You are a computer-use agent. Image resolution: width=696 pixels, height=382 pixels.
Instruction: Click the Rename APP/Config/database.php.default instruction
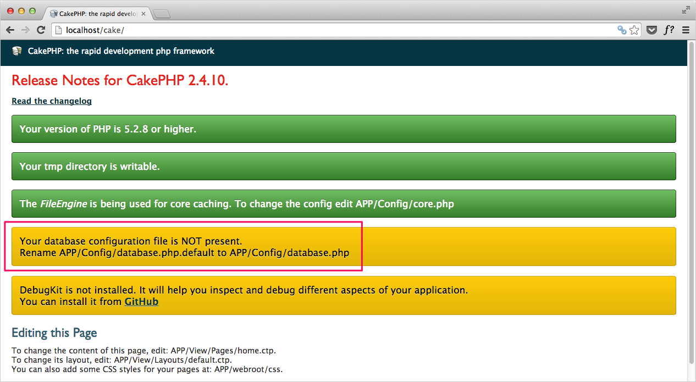pos(184,253)
